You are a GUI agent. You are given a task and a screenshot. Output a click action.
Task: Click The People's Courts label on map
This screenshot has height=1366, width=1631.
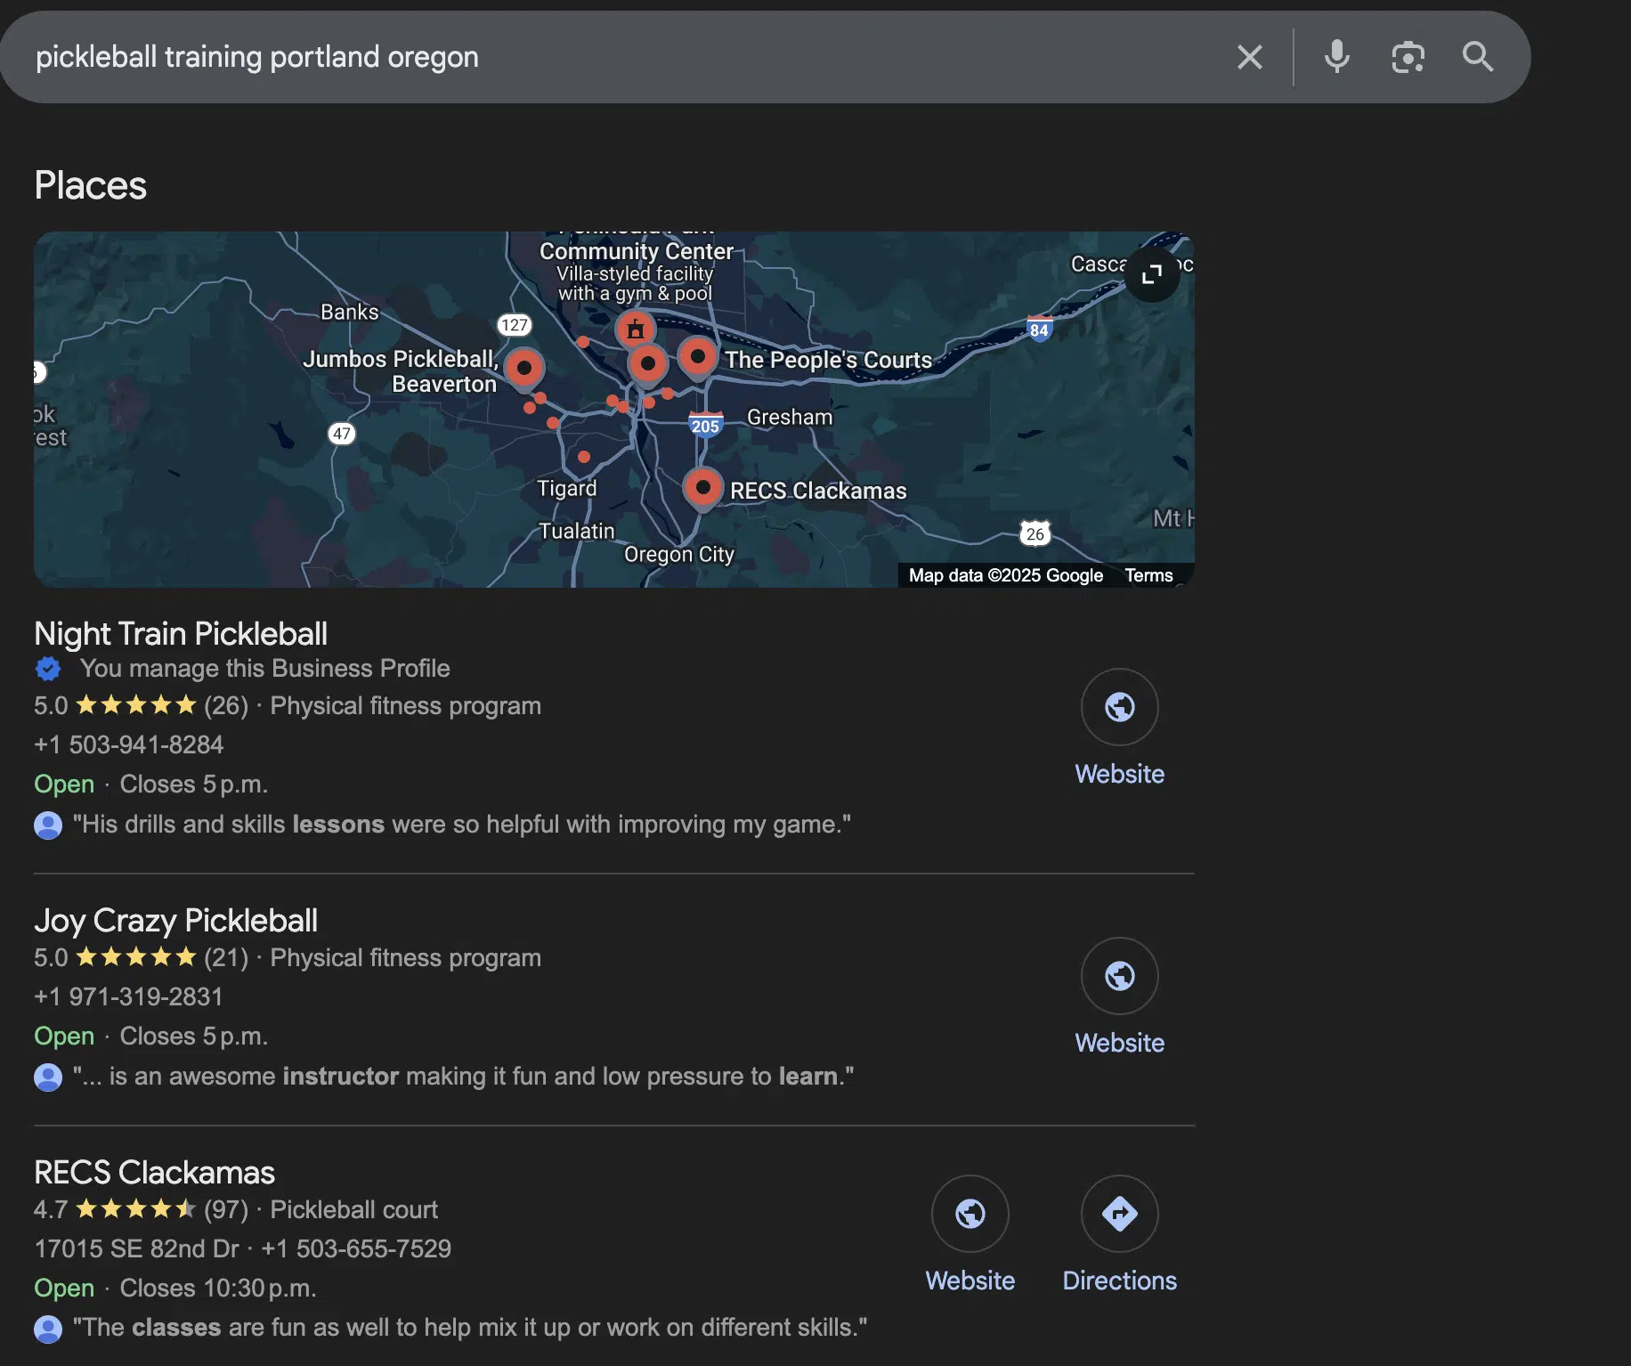coord(828,360)
